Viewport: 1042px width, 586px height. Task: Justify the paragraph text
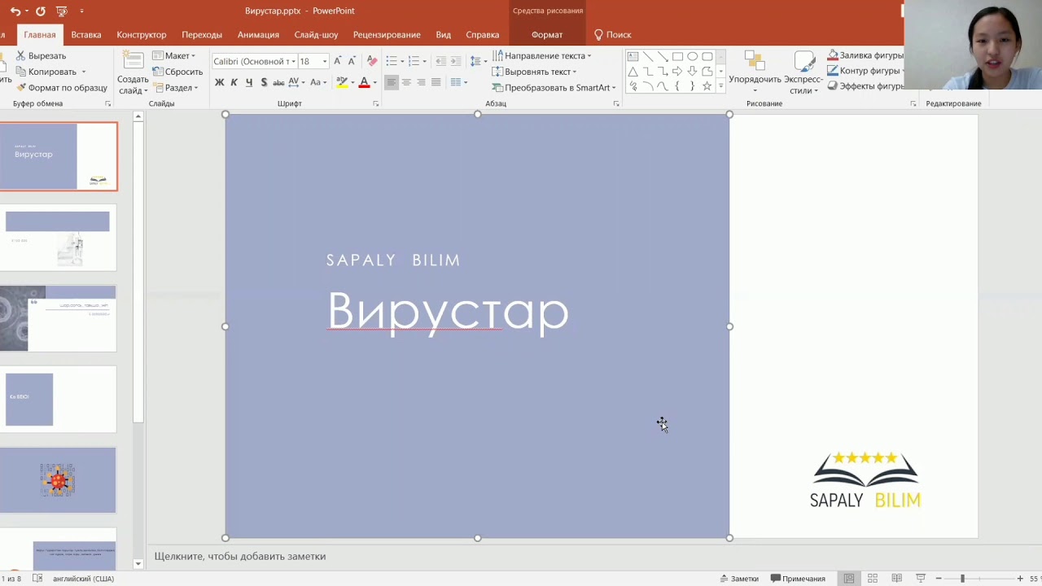pos(436,82)
